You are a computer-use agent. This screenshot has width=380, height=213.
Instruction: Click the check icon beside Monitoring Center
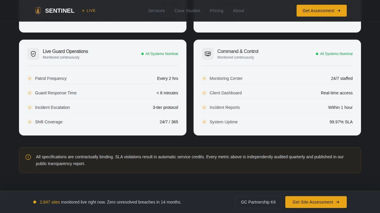click(204, 78)
